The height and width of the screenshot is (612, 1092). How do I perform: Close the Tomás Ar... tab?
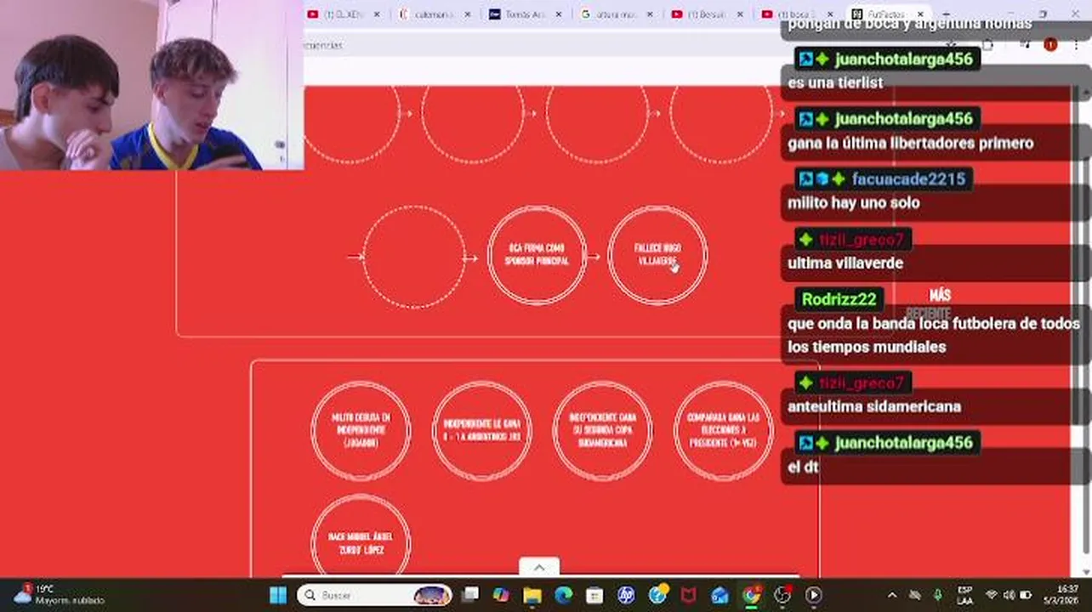point(557,14)
